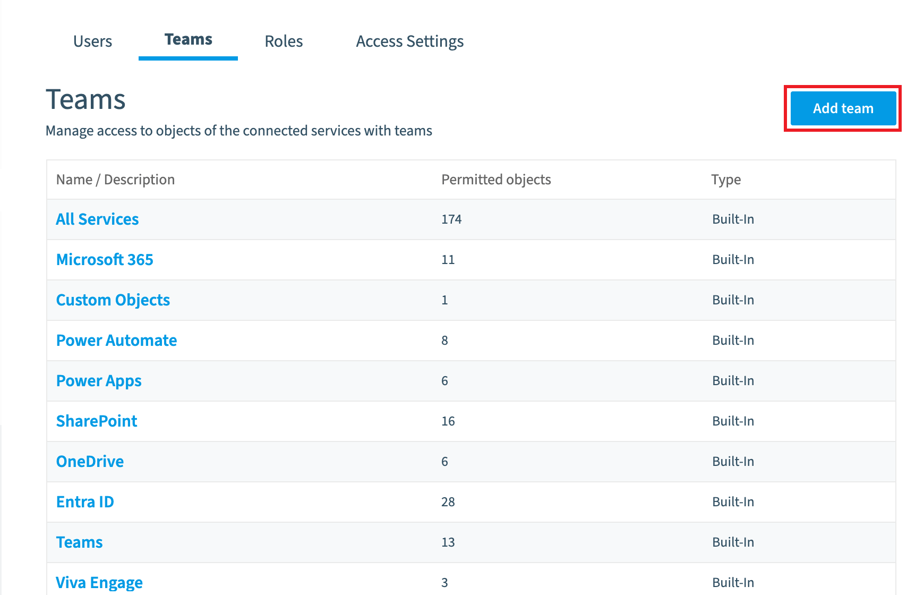Select the 174 permitted objects value
Screen dimensions: 924x595
point(451,219)
